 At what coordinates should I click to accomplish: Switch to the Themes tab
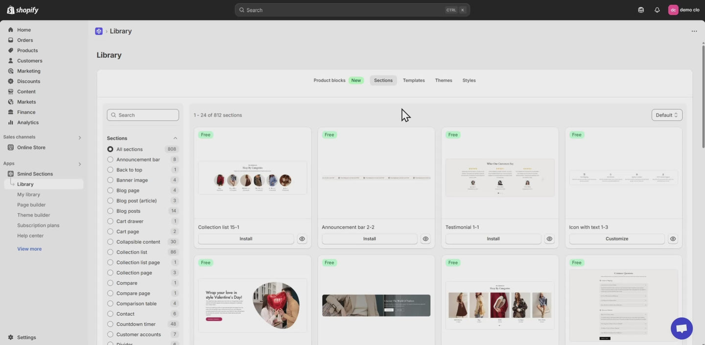point(444,80)
